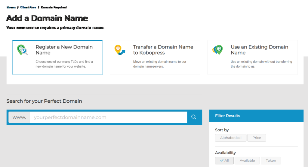Click the Search for your Perfect Domain heading

[x=44, y=101]
